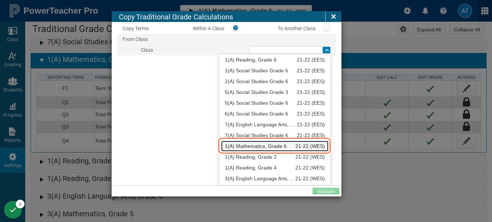
Task: Click the Class combo box field
Action: pos(286,50)
